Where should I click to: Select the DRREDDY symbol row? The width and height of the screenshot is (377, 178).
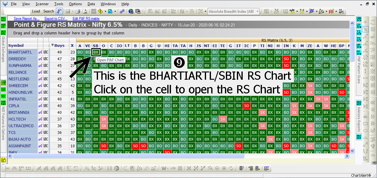[22, 59]
